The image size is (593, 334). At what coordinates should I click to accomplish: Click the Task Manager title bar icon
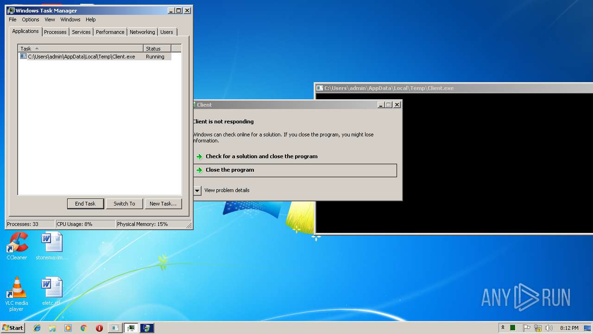11,10
